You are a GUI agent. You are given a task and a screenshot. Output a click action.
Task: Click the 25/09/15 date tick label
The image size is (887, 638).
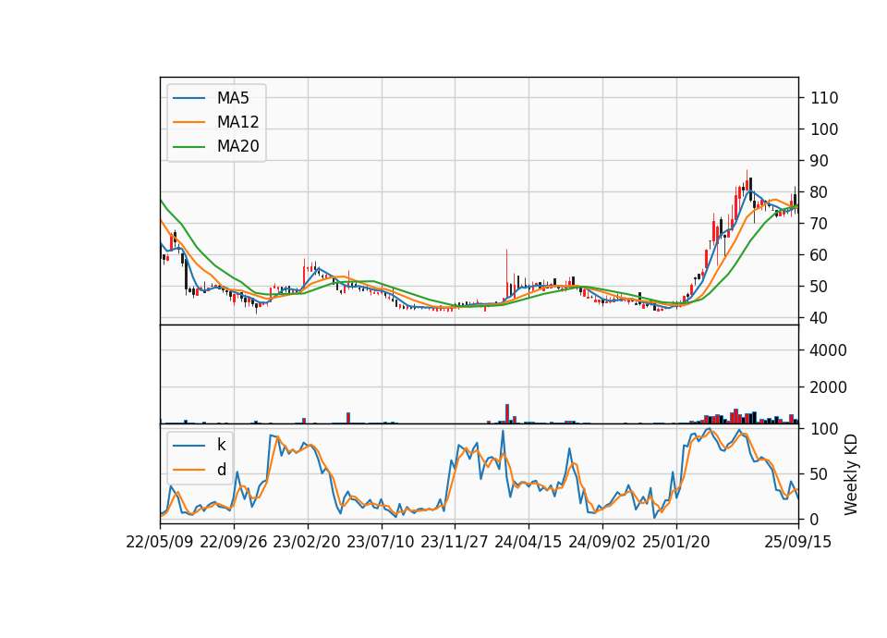click(x=797, y=542)
